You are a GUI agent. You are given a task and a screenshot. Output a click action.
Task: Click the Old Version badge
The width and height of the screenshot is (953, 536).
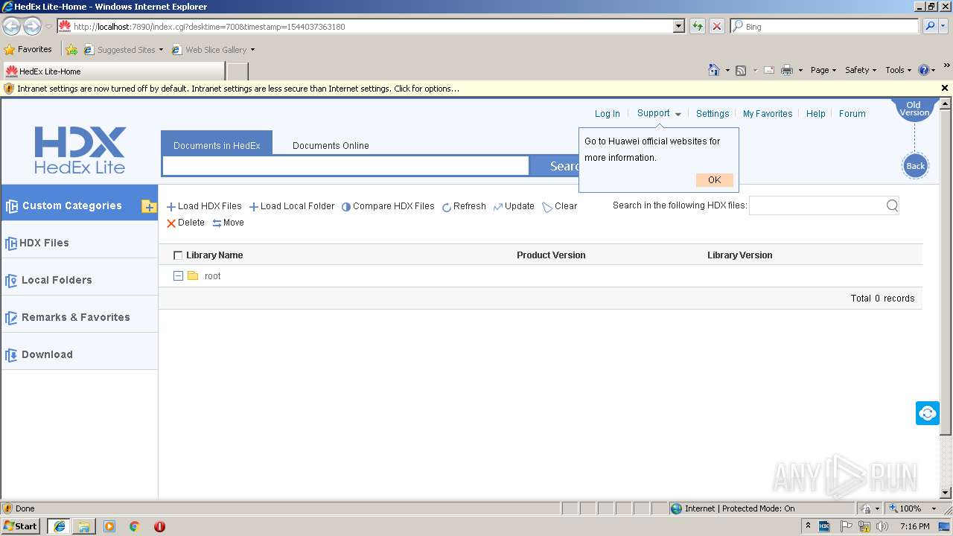(x=914, y=109)
